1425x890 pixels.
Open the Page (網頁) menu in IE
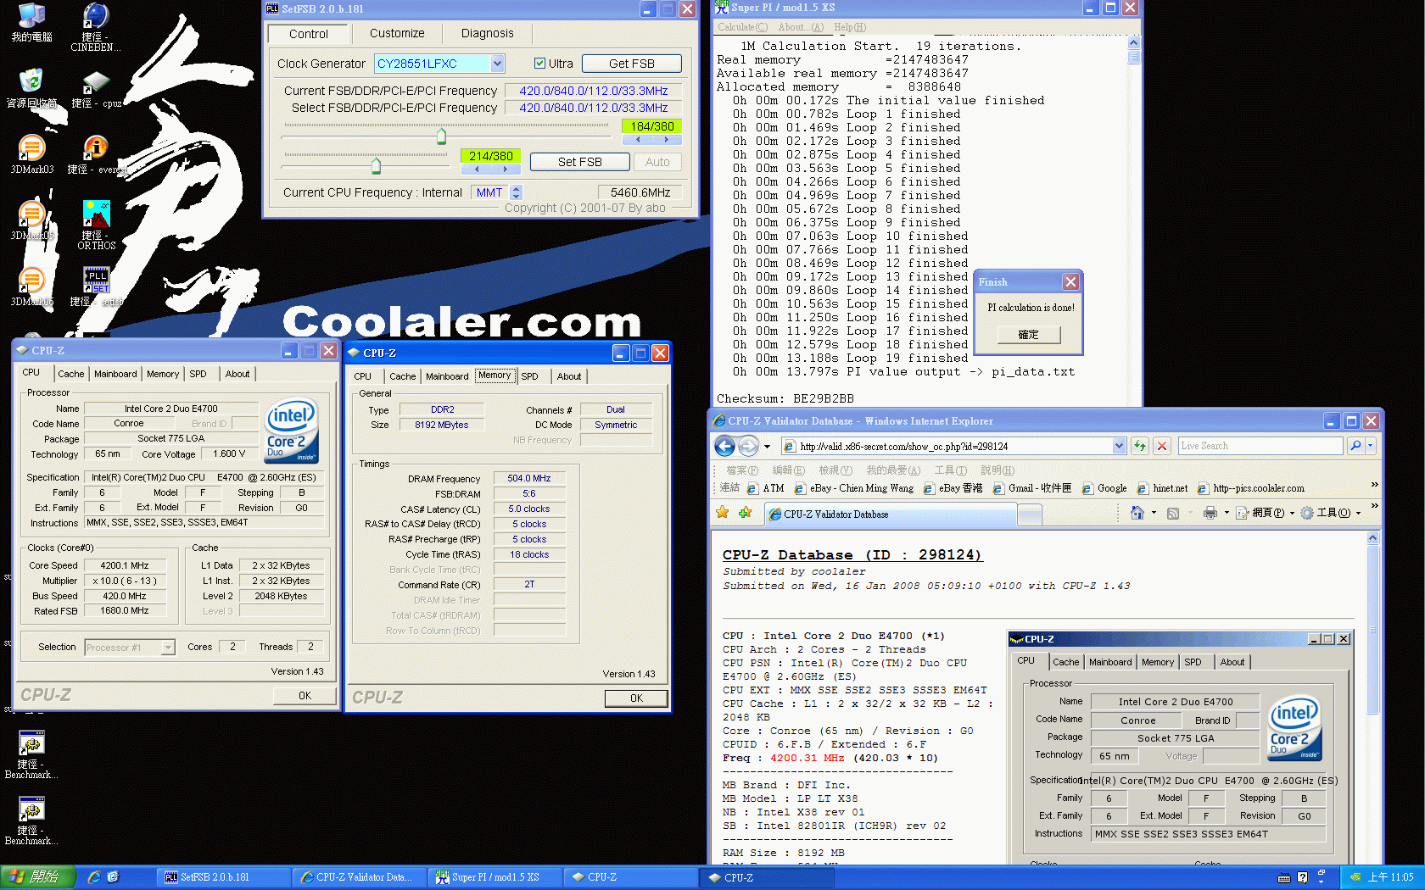click(1264, 513)
